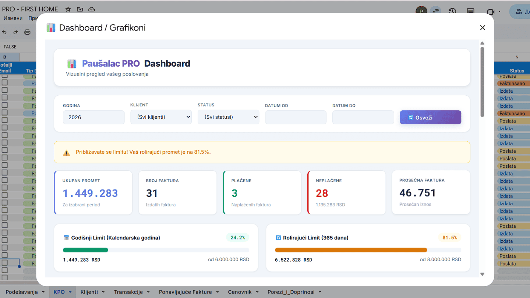
Task: Focus the Godina field showing 2026
Action: point(93,117)
